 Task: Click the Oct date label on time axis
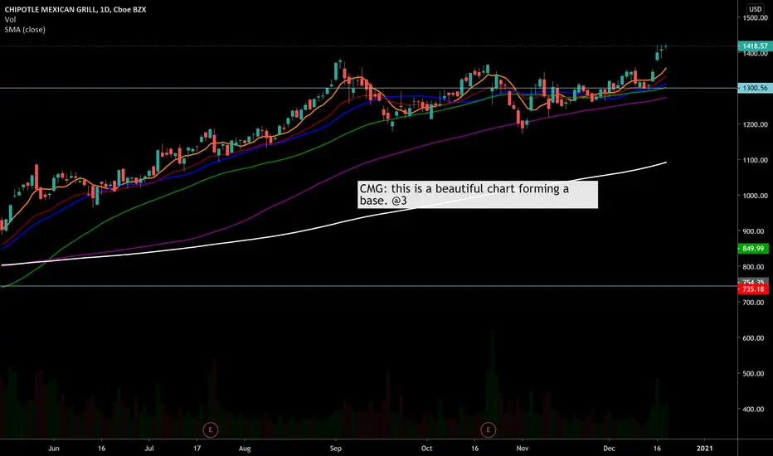point(427,448)
